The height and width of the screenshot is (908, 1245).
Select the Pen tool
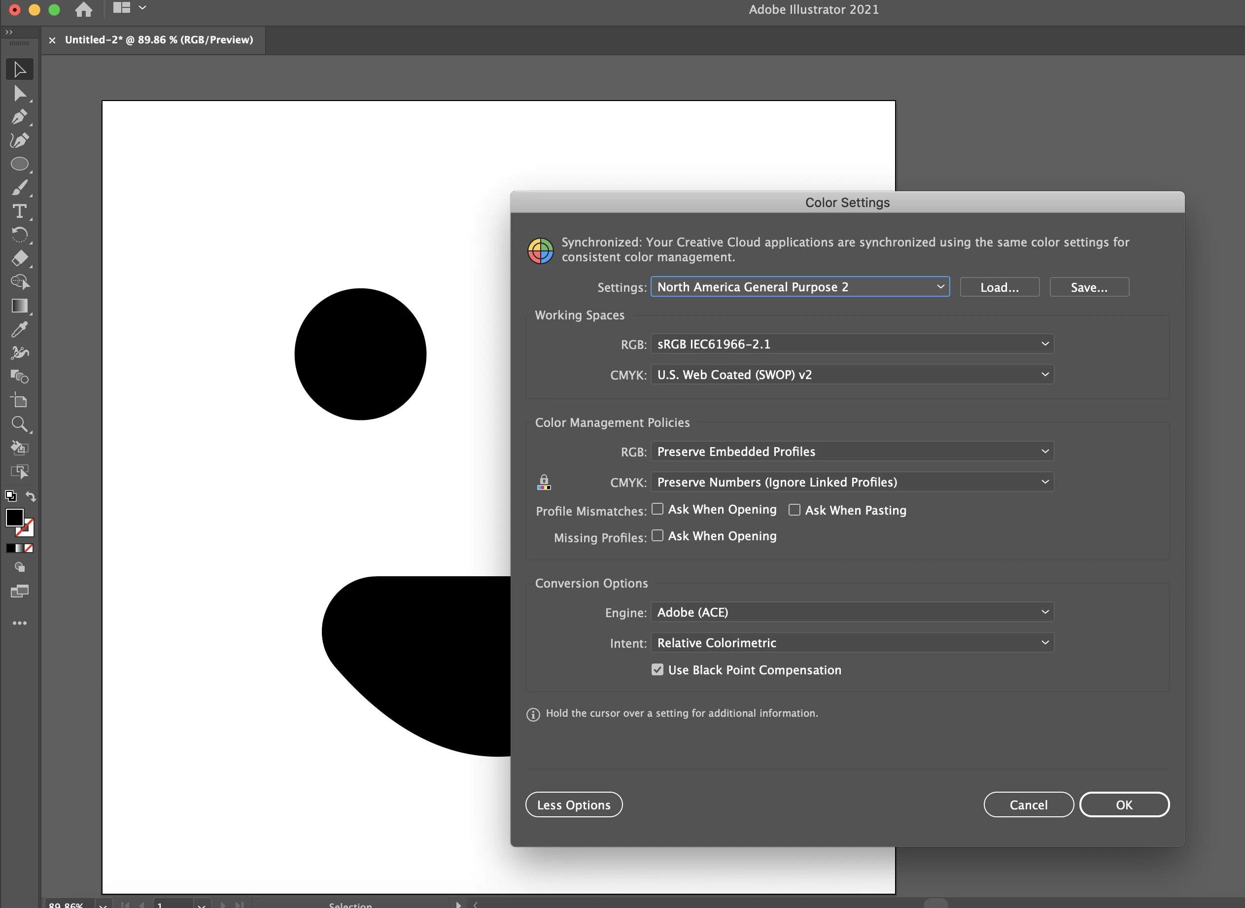coord(19,116)
